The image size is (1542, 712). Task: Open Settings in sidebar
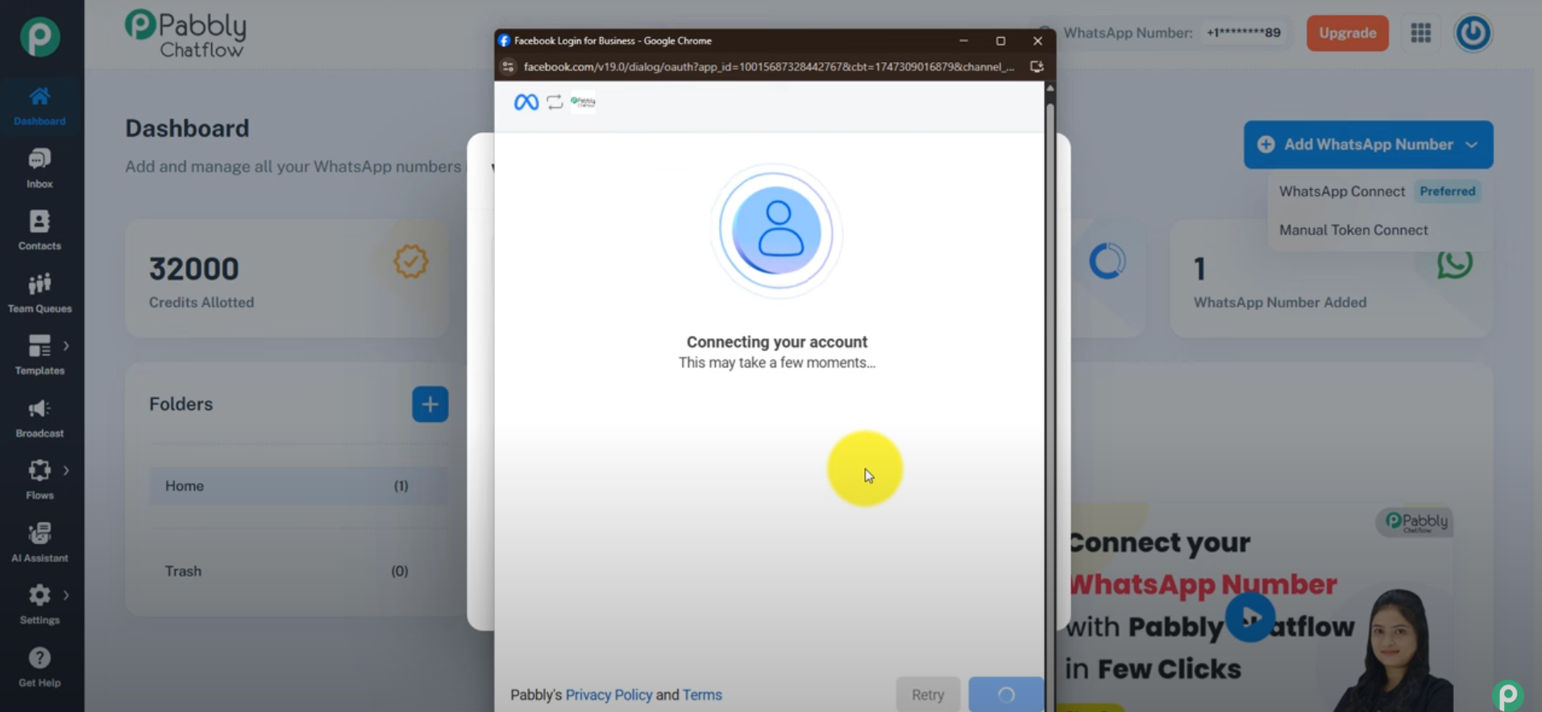[39, 605]
